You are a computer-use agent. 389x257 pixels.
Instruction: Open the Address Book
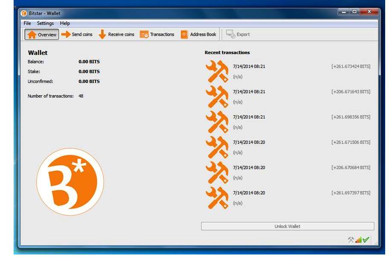[199, 34]
